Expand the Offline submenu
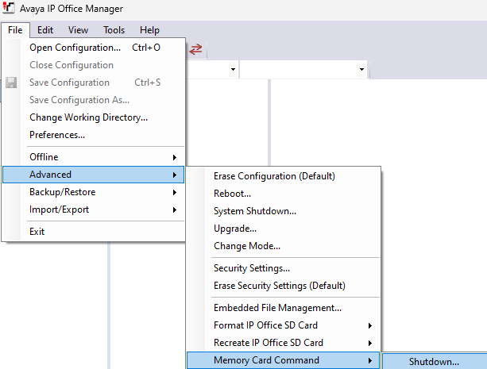The width and height of the screenshot is (487, 369). (x=94, y=157)
